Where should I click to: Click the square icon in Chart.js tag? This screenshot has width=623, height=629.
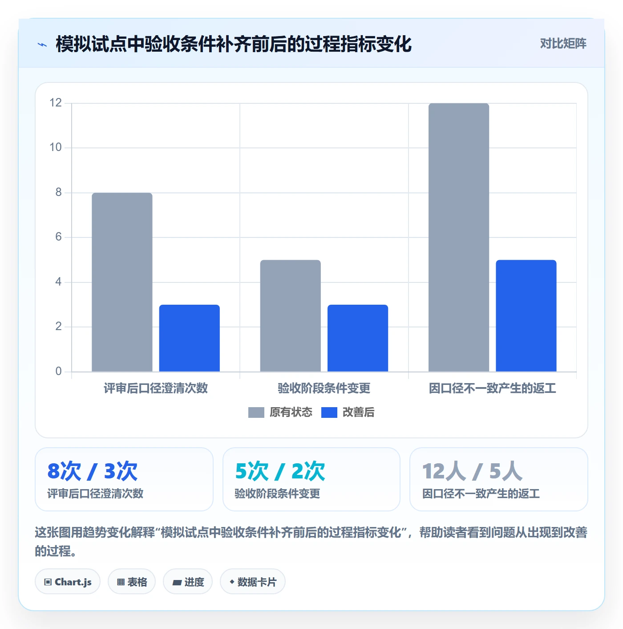tap(48, 582)
